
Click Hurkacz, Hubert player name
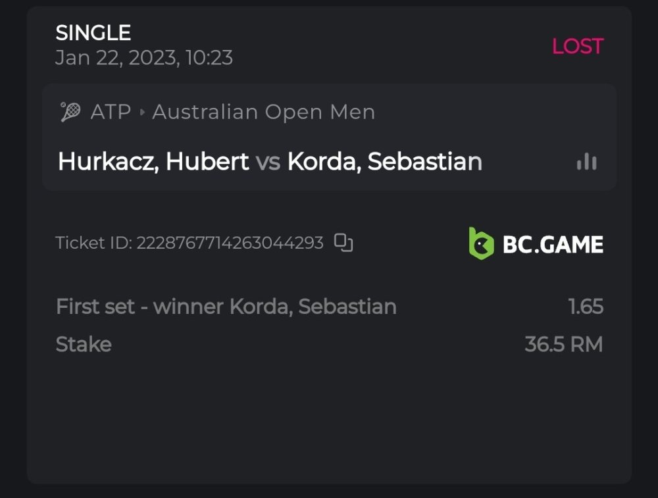(x=153, y=162)
